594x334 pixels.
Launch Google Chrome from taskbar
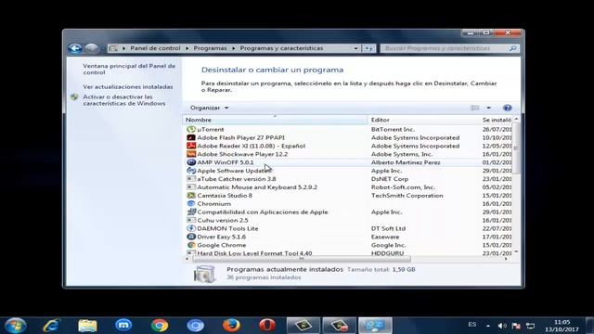[160, 326]
